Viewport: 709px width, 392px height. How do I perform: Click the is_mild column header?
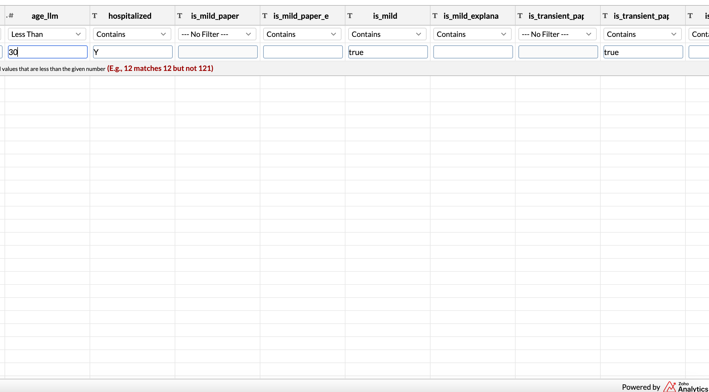pyautogui.click(x=385, y=16)
